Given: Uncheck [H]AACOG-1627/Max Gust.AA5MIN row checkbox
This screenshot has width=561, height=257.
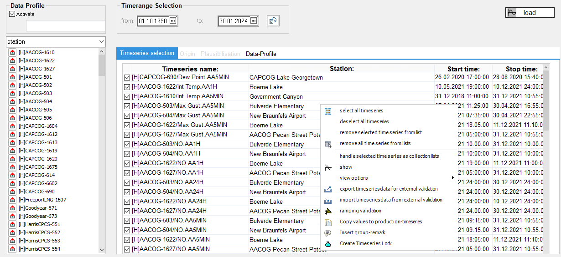Looking at the screenshot, I should coord(127,135).
